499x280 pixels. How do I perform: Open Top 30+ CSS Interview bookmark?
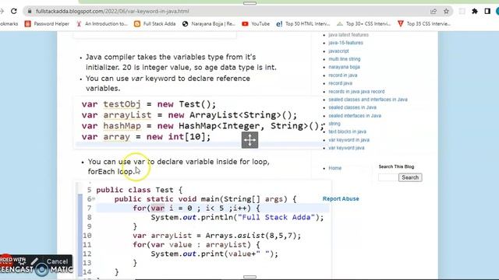pos(363,24)
